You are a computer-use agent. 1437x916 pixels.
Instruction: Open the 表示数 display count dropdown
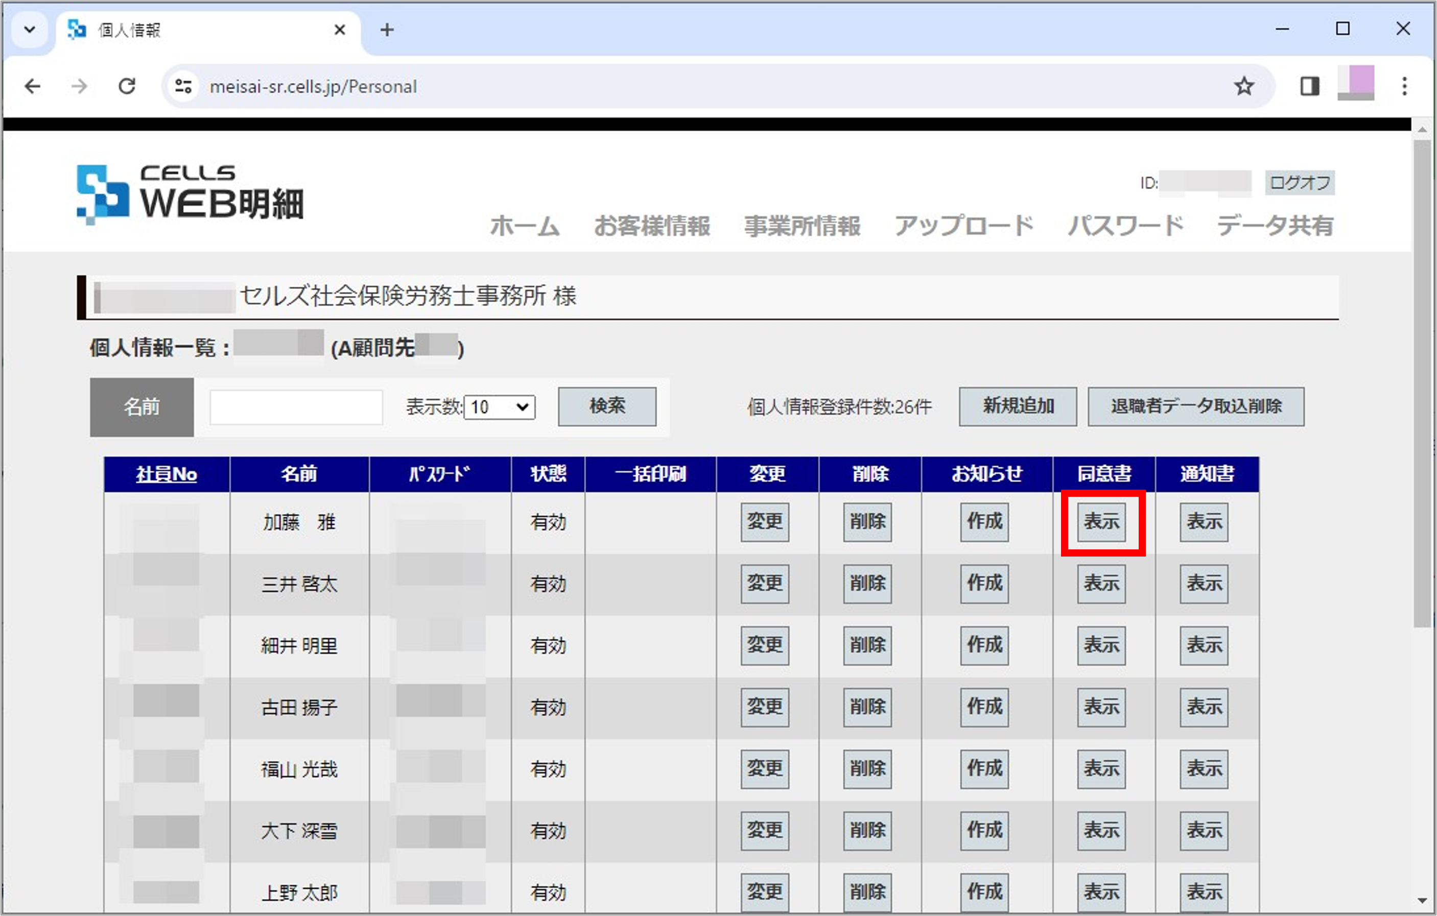coord(499,407)
